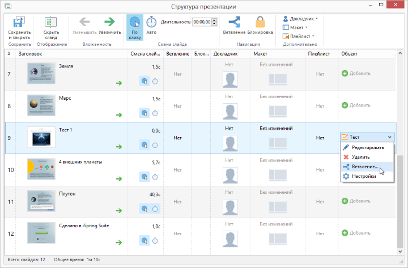Click branching cell Нет for Земля slide
Image resolution: width=408 pixels, height=268 pixels.
pyautogui.click(x=177, y=74)
